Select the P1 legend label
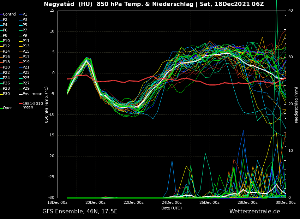The height and width of the screenshot is (219, 300). tap(25, 14)
